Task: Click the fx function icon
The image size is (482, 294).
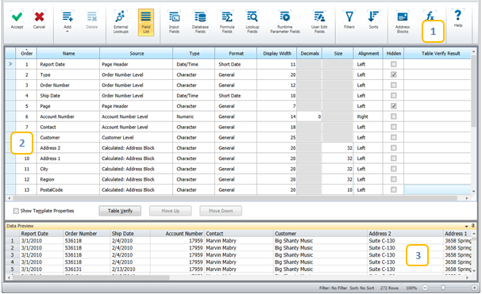Action: [x=430, y=15]
